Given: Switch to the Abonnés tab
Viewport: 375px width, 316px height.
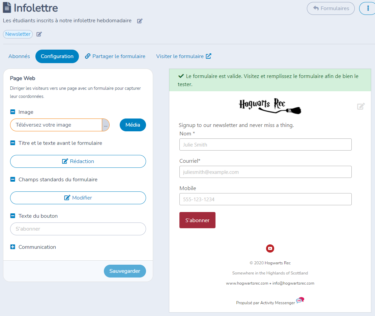Looking at the screenshot, I should [19, 56].
